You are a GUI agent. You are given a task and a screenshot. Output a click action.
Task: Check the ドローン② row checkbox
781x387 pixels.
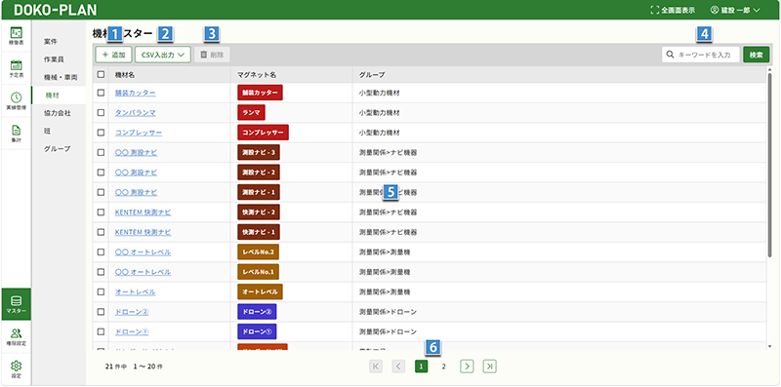pos(102,312)
